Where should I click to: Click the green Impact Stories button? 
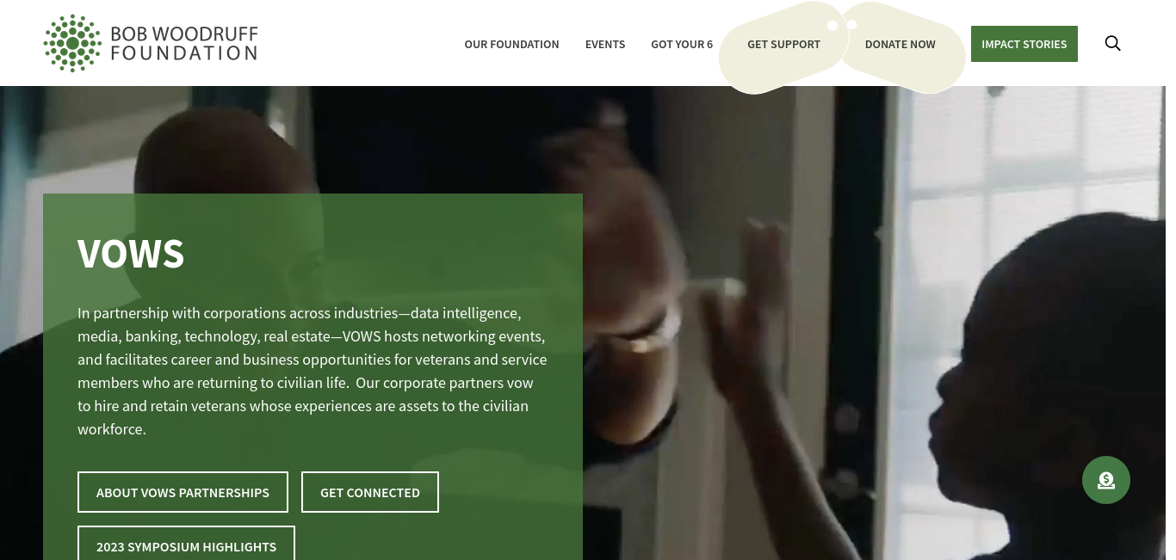pos(1024,44)
